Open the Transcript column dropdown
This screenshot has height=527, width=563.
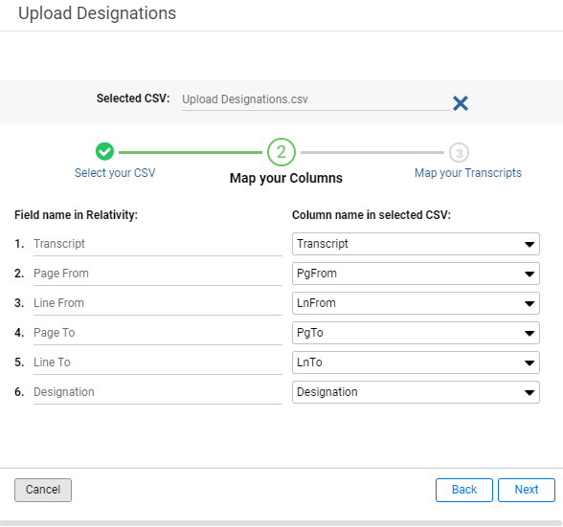416,244
